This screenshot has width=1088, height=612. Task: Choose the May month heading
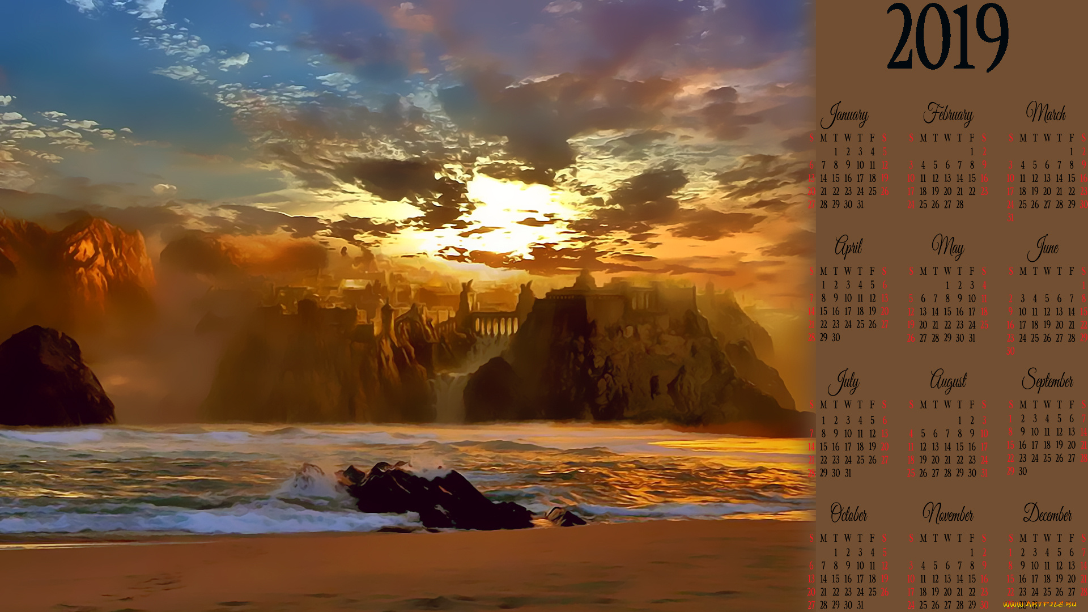[x=947, y=247]
